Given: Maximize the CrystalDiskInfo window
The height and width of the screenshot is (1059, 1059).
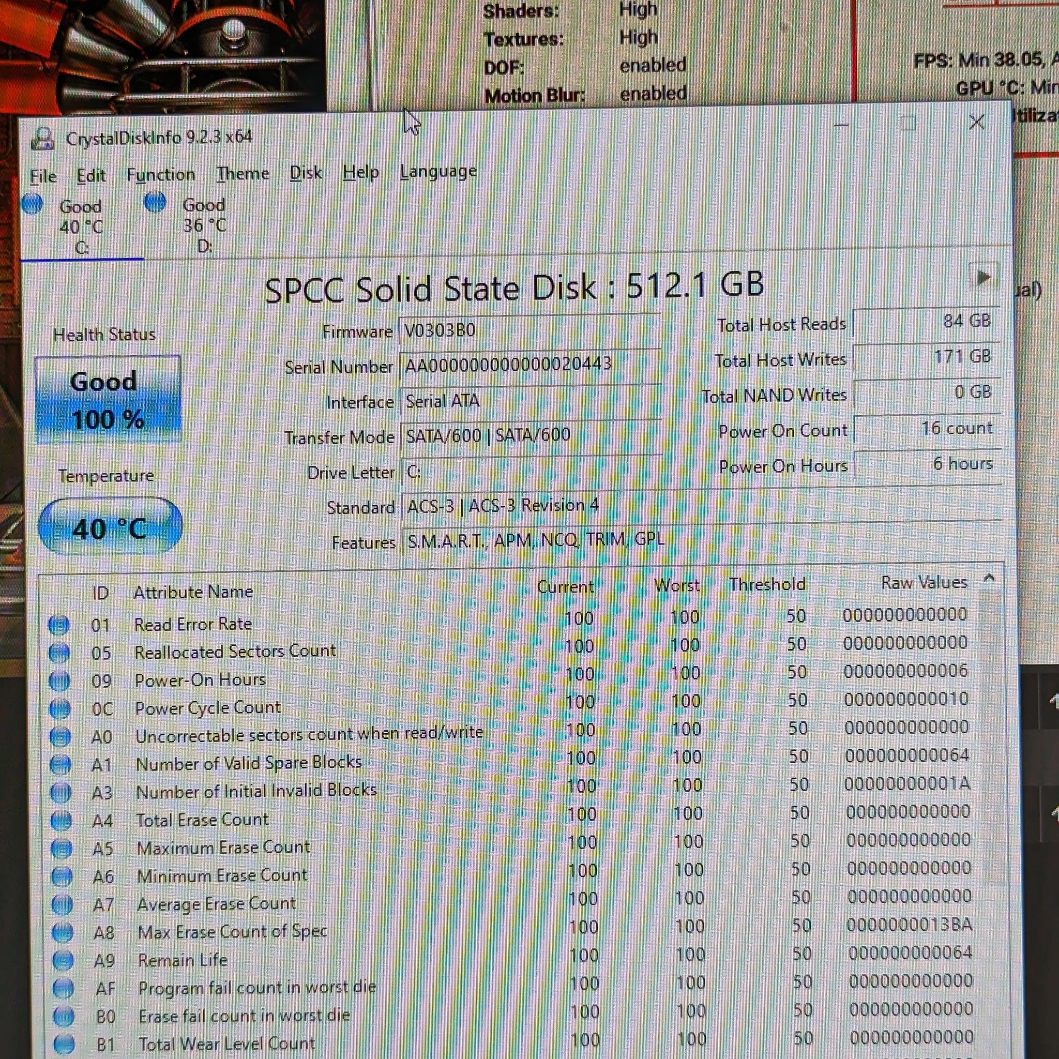Looking at the screenshot, I should pyautogui.click(x=908, y=124).
